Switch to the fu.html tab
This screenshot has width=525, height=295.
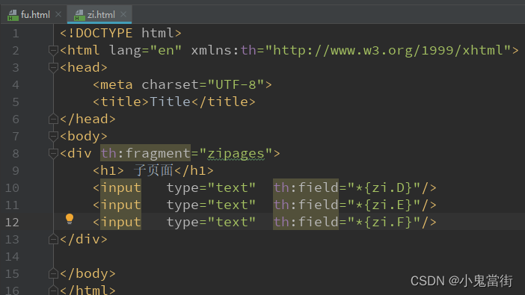(35, 15)
